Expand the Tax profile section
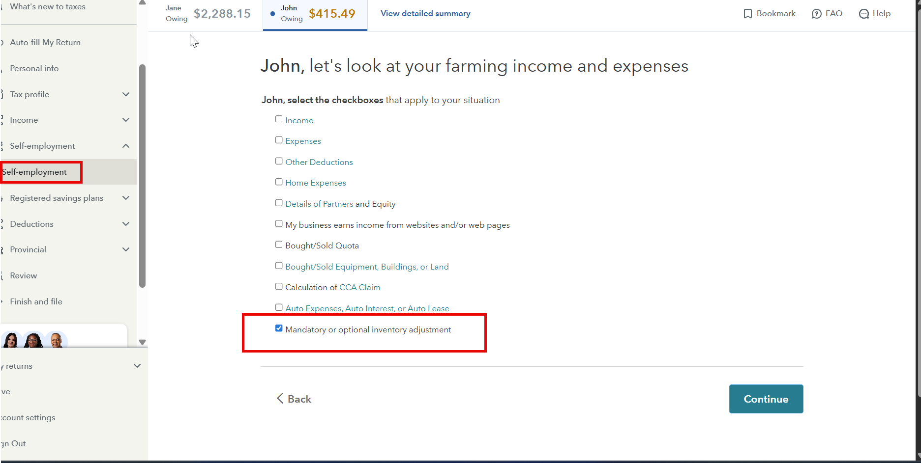This screenshot has height=463, width=921. [126, 94]
